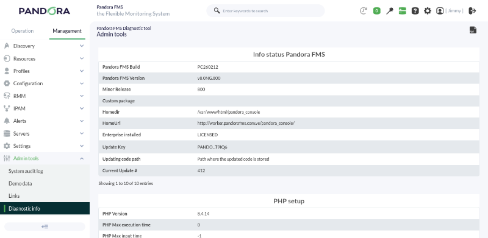Viewport: 488px width, 238px height.
Task: Open the green notifications counter badge
Action: [376, 11]
